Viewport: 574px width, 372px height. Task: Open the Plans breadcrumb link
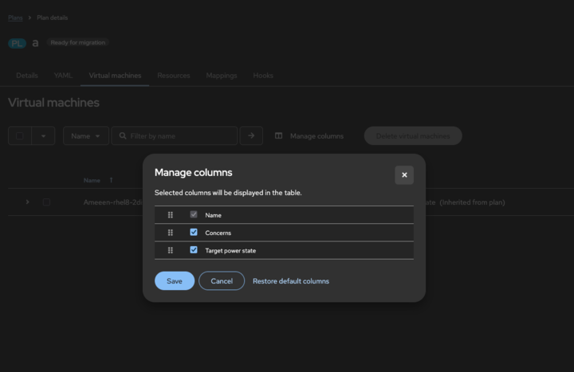[15, 18]
